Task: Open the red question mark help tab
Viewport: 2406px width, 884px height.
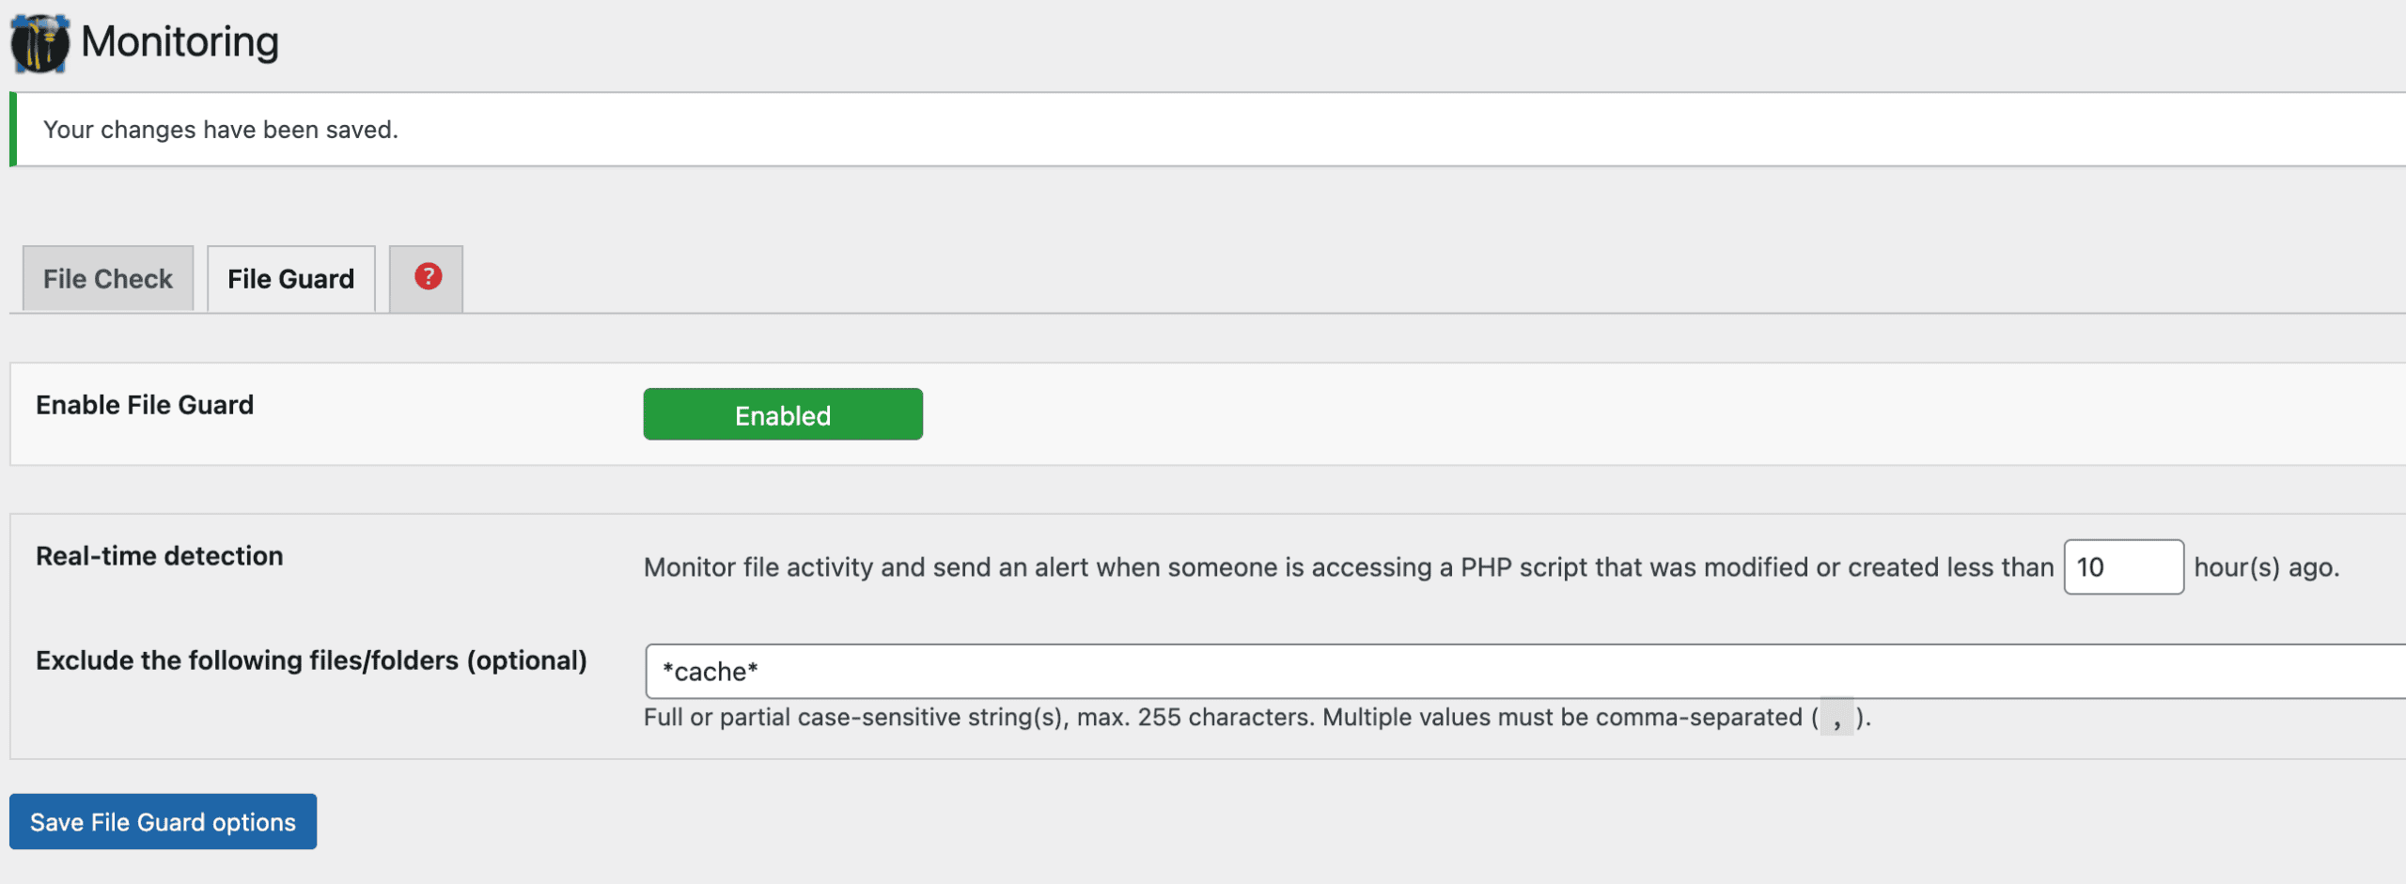Action: click(x=428, y=277)
